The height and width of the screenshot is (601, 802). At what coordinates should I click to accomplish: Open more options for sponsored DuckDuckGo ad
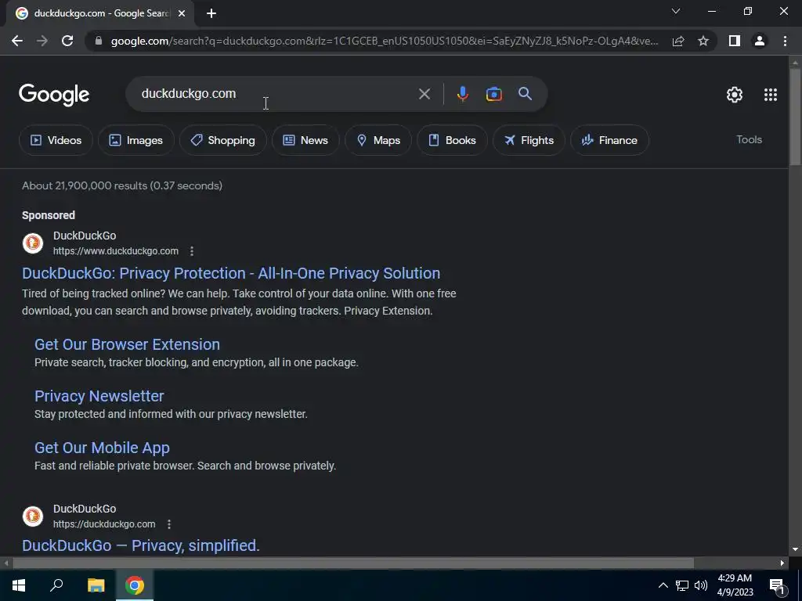(x=192, y=251)
